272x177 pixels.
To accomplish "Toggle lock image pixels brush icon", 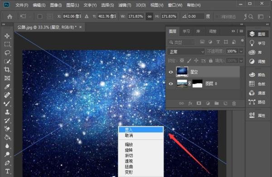I will click(x=189, y=61).
